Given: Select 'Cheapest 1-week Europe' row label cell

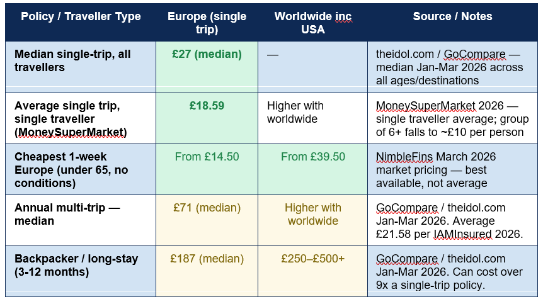Looking at the screenshot, I should coord(81,169).
